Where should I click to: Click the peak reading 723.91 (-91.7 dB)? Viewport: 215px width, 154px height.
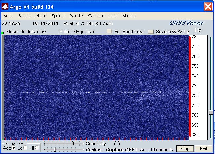97,24
